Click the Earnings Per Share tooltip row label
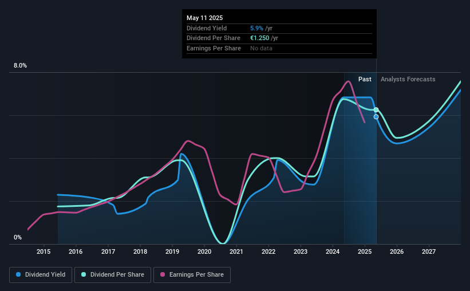Screen dimensions: 470x291 (x=214, y=48)
